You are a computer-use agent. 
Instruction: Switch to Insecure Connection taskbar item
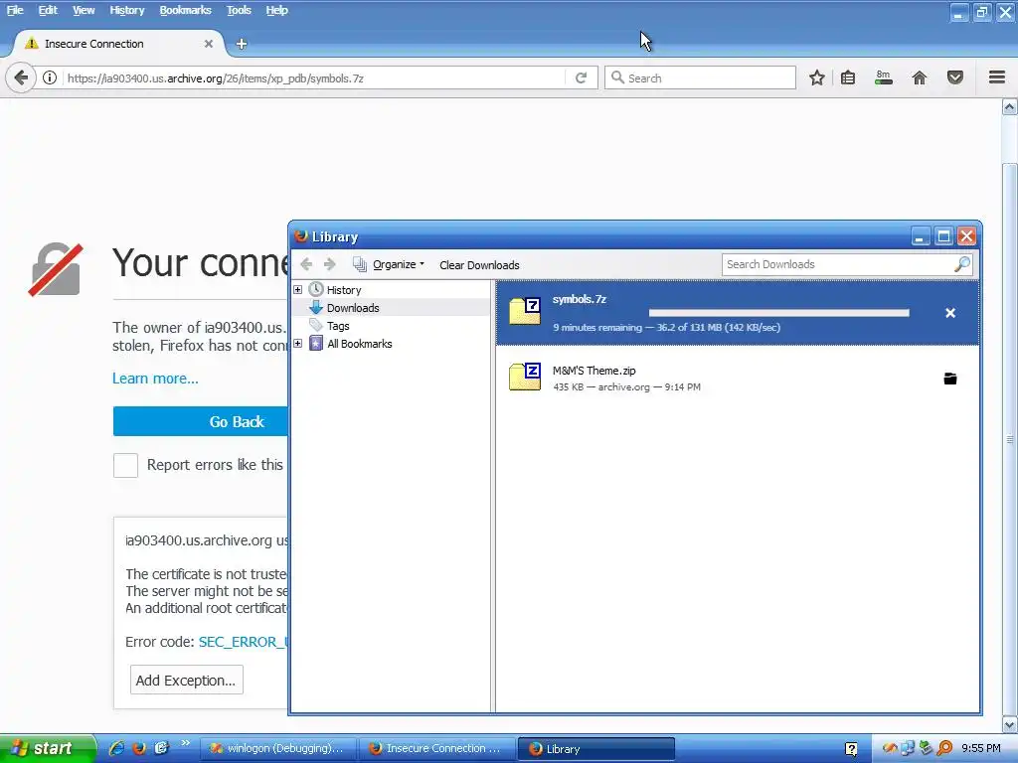click(x=437, y=749)
